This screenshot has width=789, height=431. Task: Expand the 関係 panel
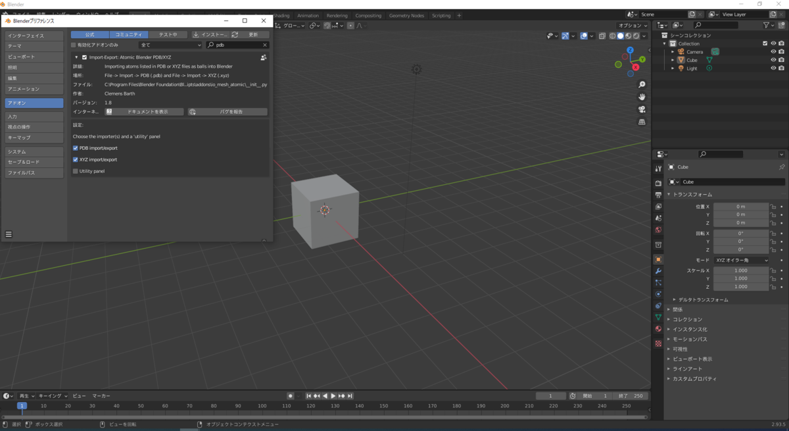click(x=676, y=309)
